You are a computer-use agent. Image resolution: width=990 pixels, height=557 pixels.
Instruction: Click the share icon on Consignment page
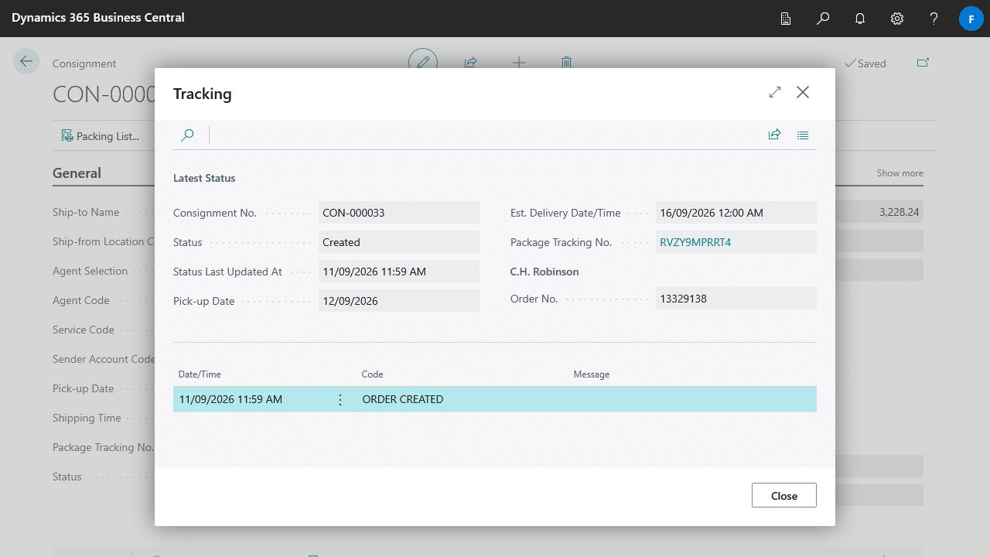tap(470, 63)
